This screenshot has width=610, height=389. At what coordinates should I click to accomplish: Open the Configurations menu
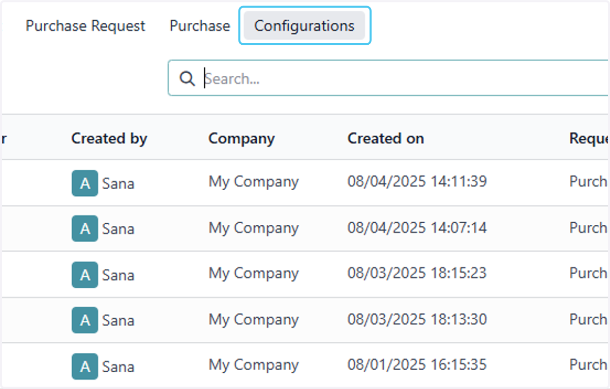(x=304, y=26)
